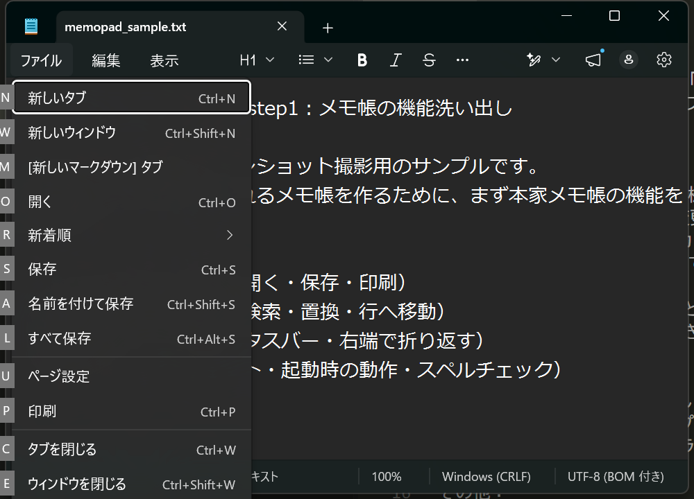
Task: Choose 名前を付けて保存 menu item
Action: coord(132,304)
